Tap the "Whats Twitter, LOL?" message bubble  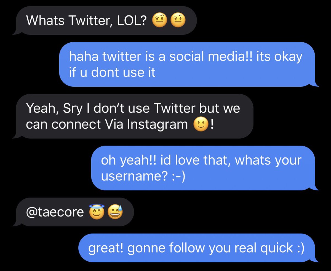coord(106,21)
